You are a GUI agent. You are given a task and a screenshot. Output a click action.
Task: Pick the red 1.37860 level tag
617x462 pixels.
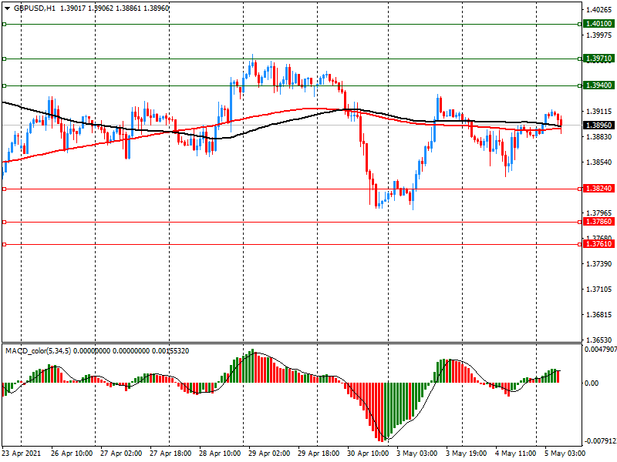coord(599,222)
